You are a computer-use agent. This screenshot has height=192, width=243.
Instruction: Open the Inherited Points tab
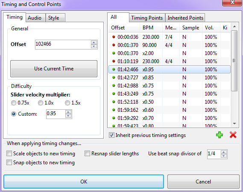pyautogui.click(x=185, y=18)
